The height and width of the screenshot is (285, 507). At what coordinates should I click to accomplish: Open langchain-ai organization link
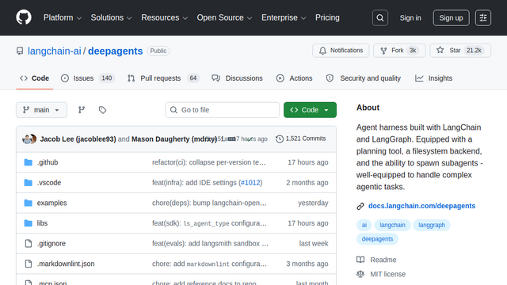pos(55,51)
